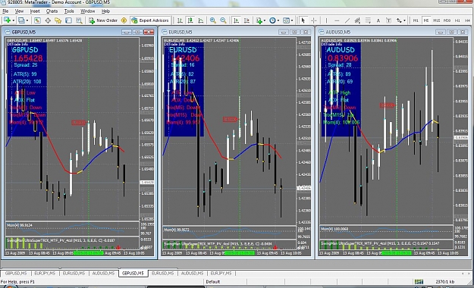This screenshot has height=288, width=474.
Task: Select the highlighted active GBPUSD,M5 bottom tab
Action: (133, 273)
